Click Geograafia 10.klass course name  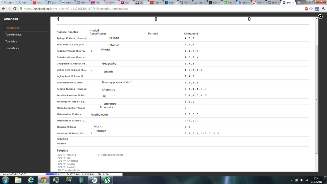tap(72, 64)
